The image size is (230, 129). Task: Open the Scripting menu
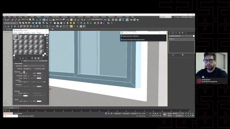pyautogui.click(x=88, y=17)
